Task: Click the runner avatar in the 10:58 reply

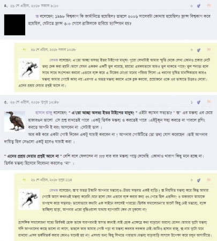Action: tap(29, 69)
